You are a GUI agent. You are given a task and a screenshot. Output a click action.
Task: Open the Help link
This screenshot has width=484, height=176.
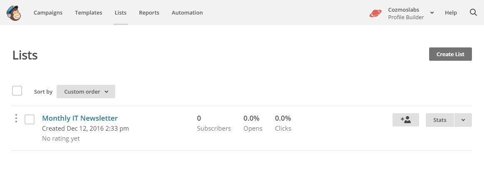pyautogui.click(x=451, y=12)
